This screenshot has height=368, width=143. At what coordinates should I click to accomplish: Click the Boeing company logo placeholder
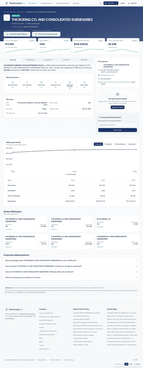(x=7, y=18)
